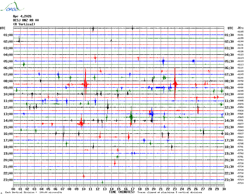Select the OCSJ HNZ RA 00 station label
245x196 pixels.
click(x=26, y=20)
